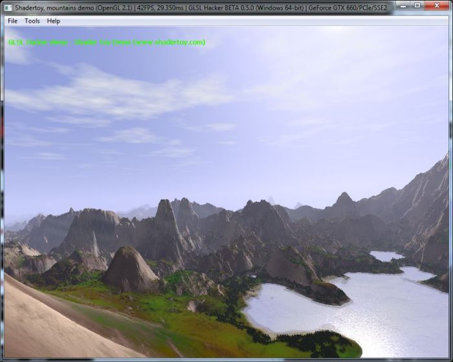453x362 pixels.
Task: Minimize the GLSL Hacker window
Action: 403,5
